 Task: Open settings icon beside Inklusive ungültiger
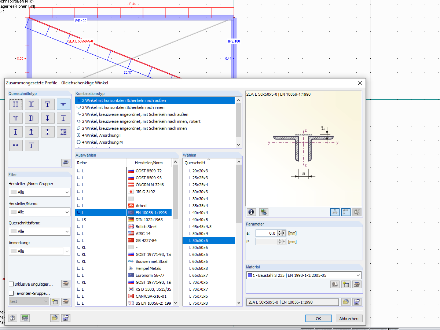pyautogui.click(x=66, y=283)
